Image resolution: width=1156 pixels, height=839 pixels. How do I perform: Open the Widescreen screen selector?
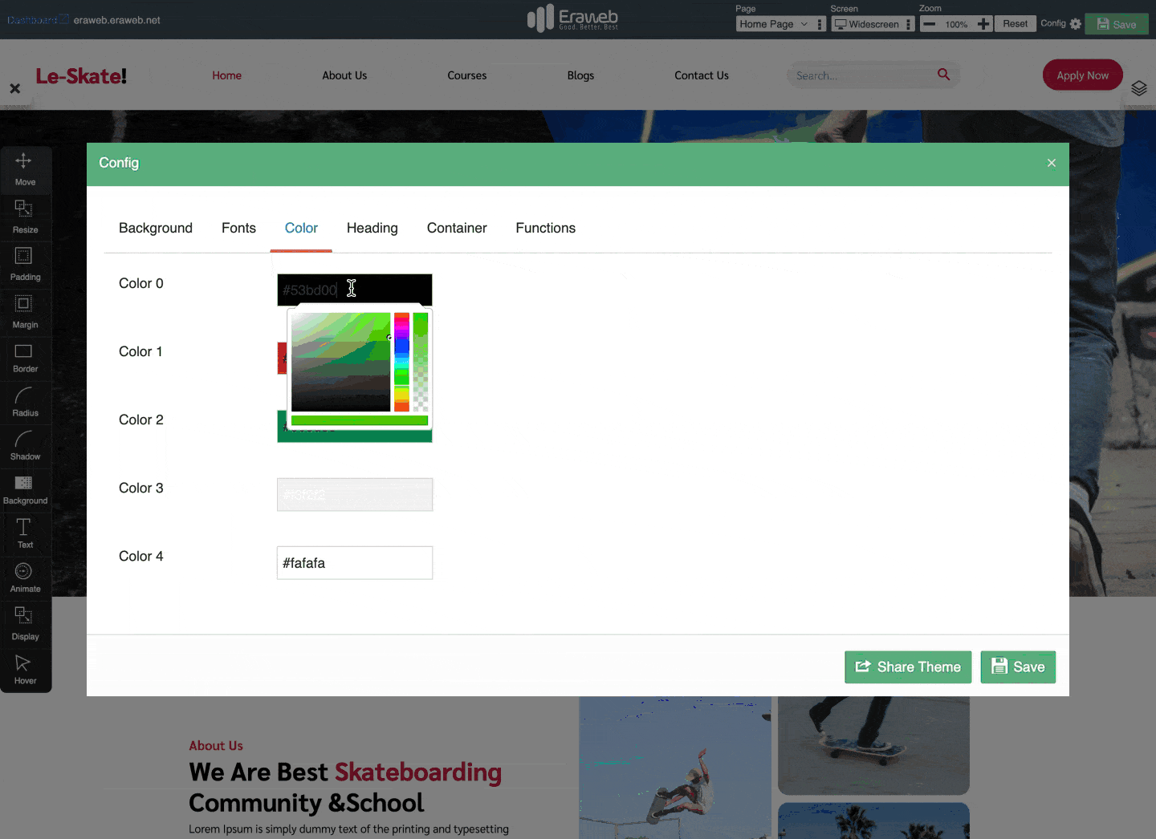pyautogui.click(x=867, y=24)
